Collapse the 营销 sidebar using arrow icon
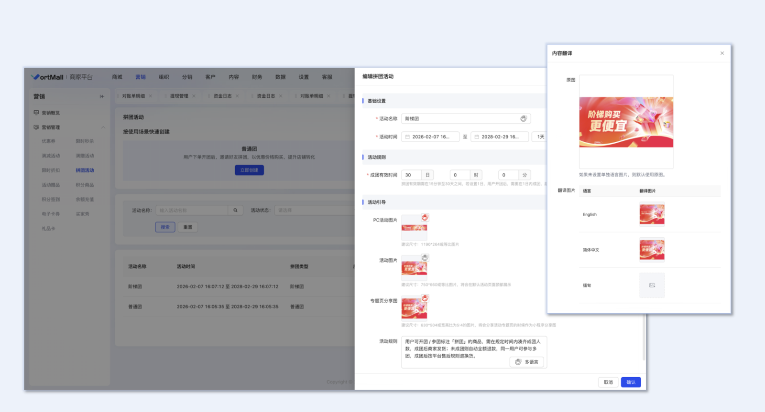Image resolution: width=765 pixels, height=412 pixels. coord(102,96)
